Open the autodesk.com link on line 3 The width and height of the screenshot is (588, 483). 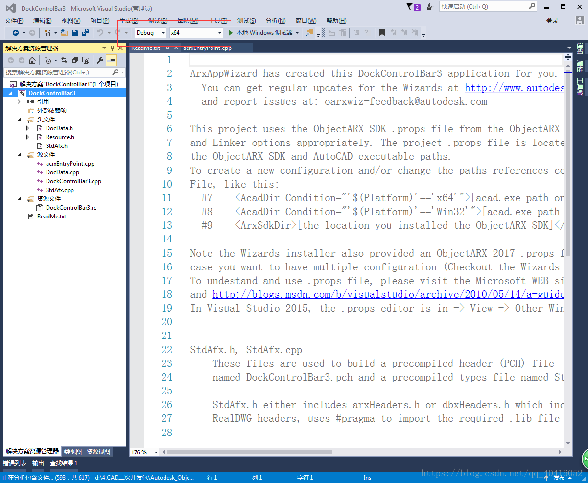514,88
